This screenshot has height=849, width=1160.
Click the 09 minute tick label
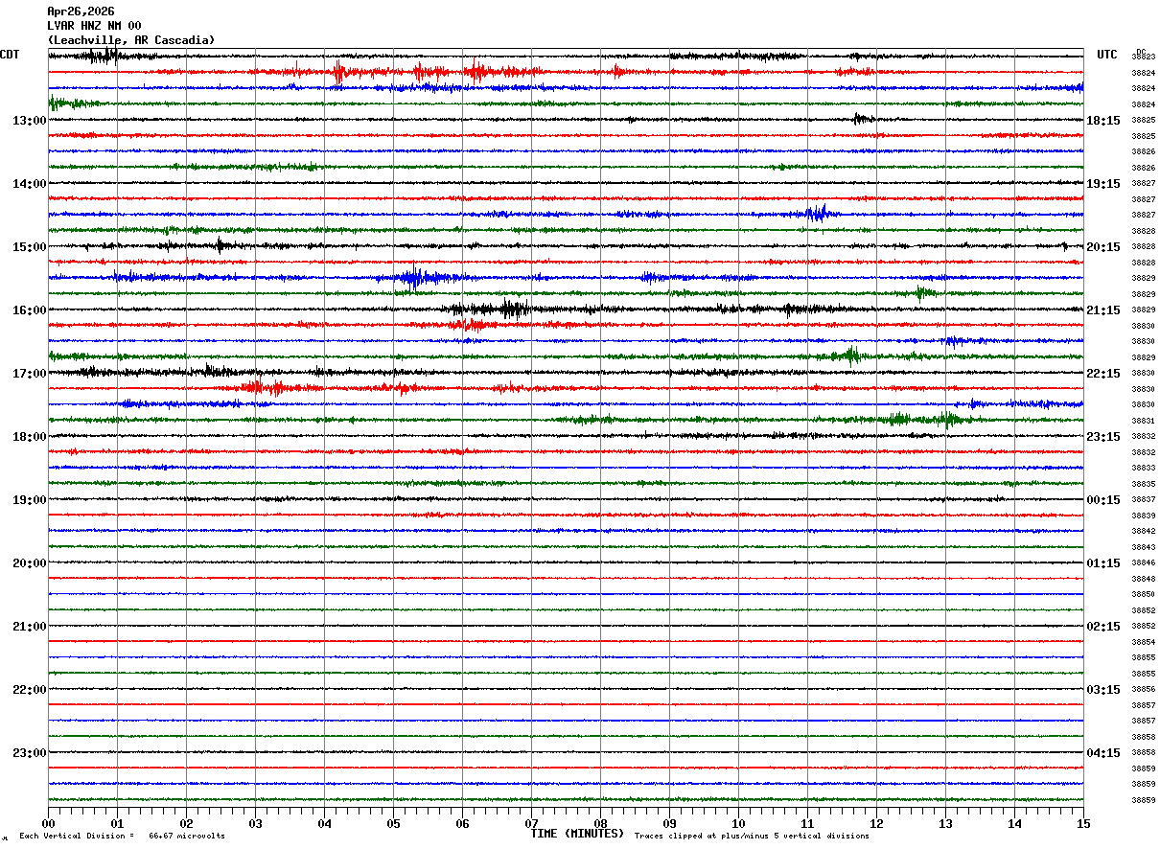click(669, 823)
